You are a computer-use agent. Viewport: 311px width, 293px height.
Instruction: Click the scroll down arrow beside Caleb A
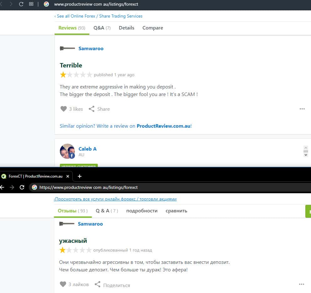click(x=306, y=155)
